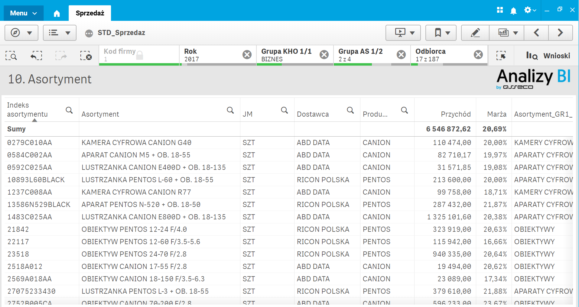Search in Indeks asortymentu column
579x307 pixels.
[x=69, y=110]
